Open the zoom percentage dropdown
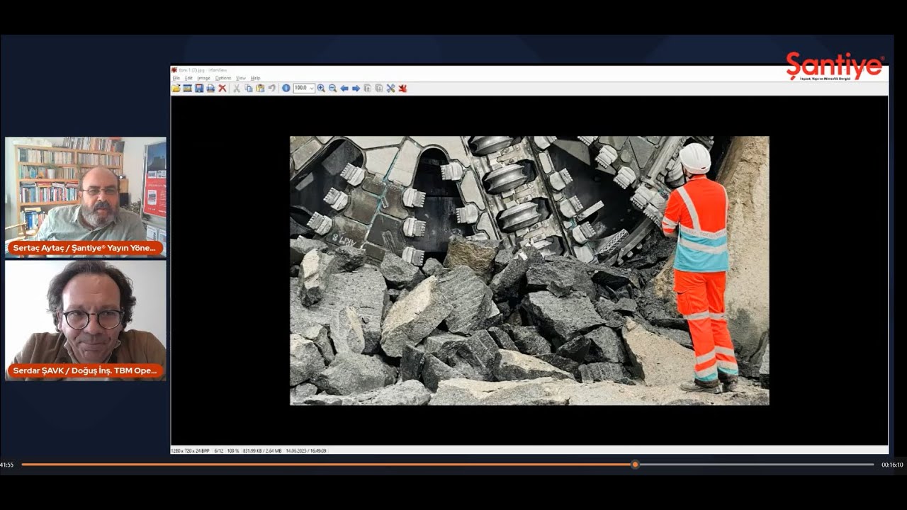The width and height of the screenshot is (907, 510). 312,89
